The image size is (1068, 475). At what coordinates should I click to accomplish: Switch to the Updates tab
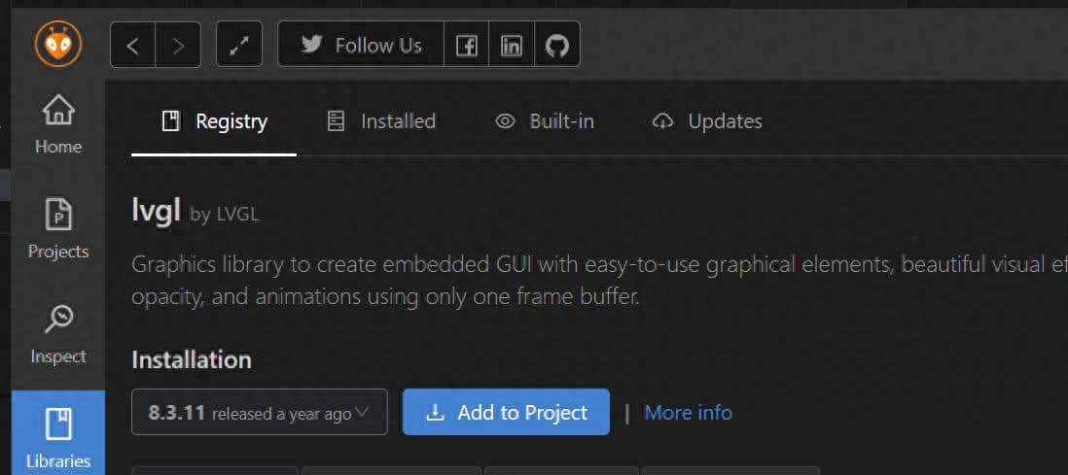[x=707, y=121]
